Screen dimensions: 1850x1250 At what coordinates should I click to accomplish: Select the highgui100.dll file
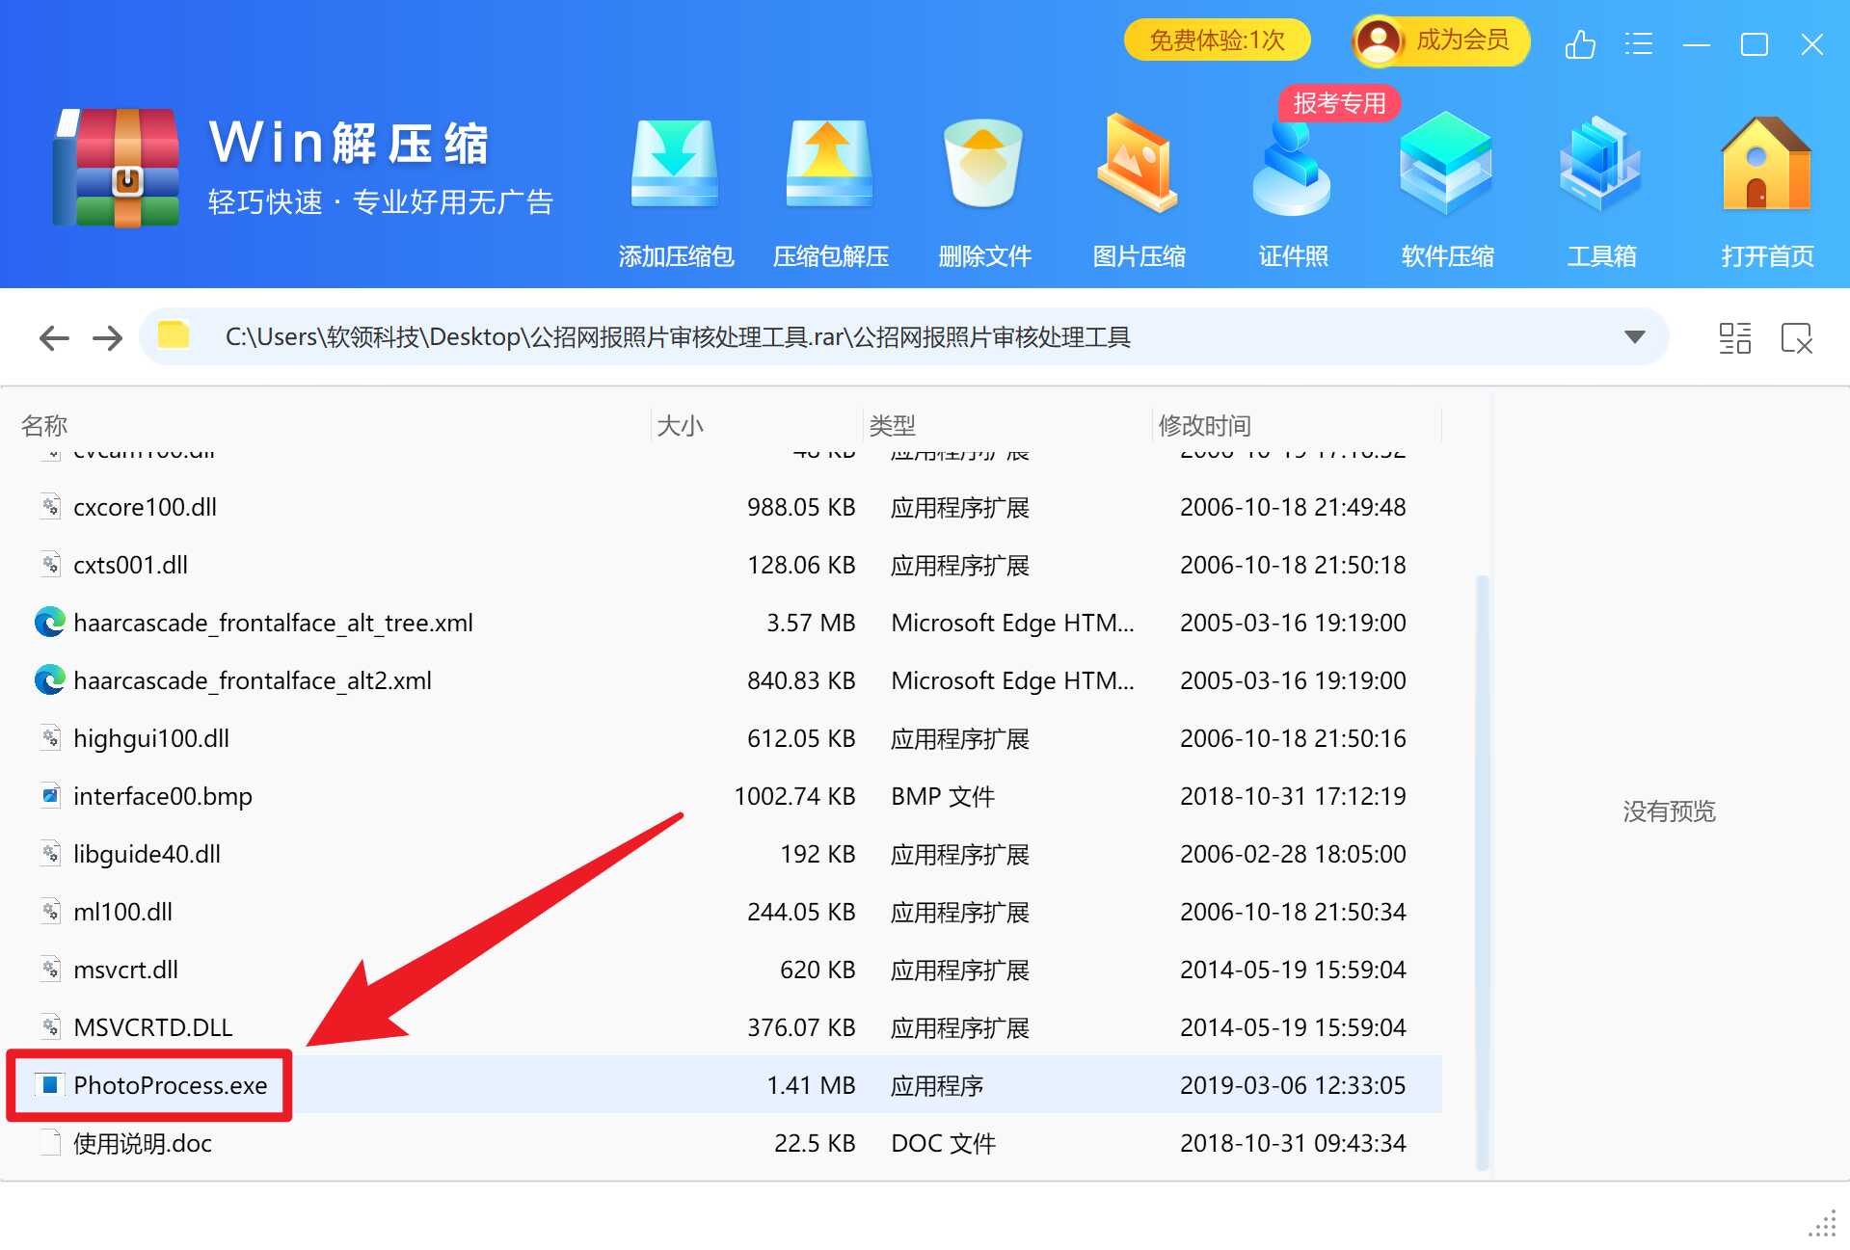(x=151, y=738)
